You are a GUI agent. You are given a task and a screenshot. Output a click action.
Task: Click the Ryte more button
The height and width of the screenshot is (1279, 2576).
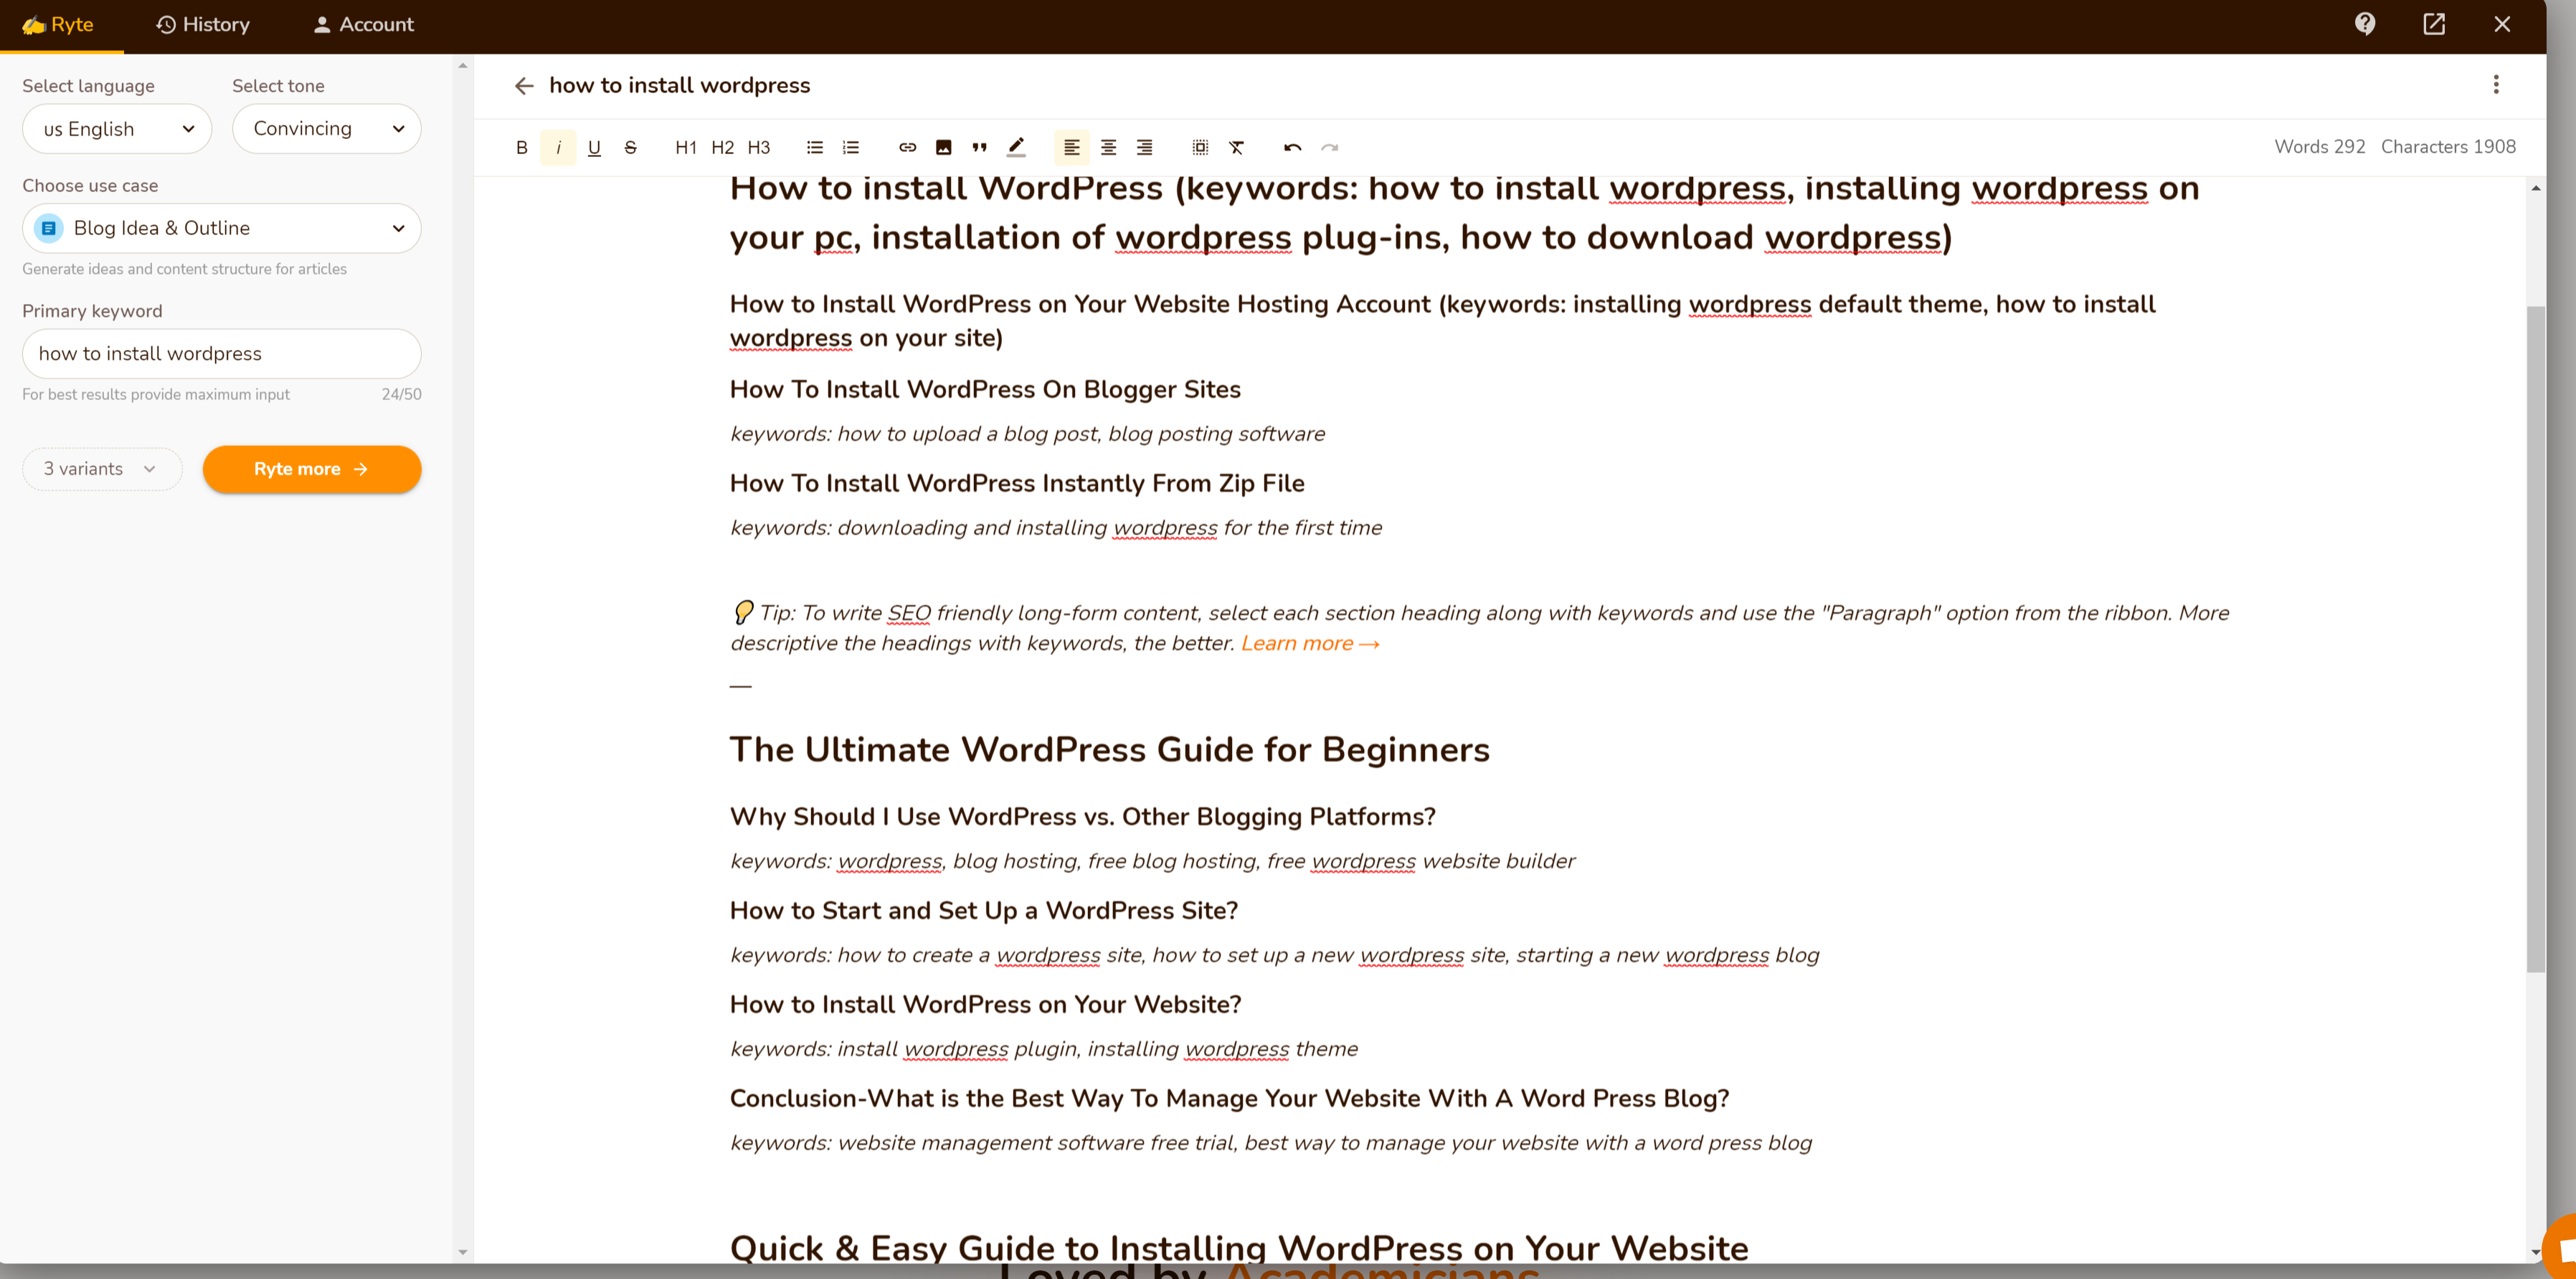click(x=312, y=469)
